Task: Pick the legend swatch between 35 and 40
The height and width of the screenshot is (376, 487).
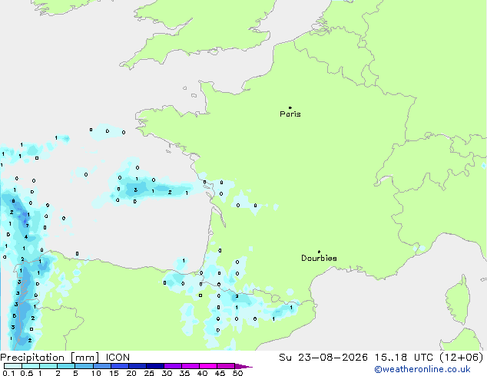Action: (190, 366)
